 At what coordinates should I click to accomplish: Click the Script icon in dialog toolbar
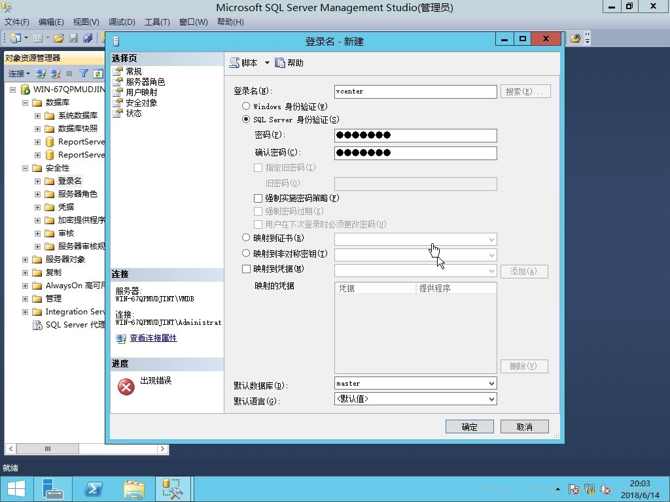click(x=234, y=63)
